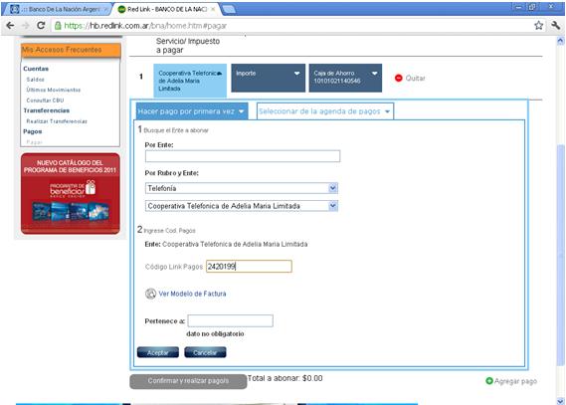Click the Pertenece a field
This screenshot has height=405, width=566.
click(231, 320)
